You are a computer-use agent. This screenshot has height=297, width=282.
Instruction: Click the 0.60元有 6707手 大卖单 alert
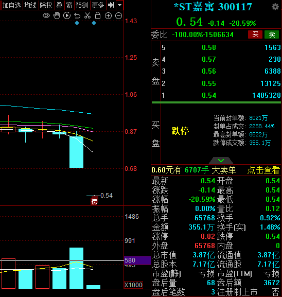click(193, 170)
